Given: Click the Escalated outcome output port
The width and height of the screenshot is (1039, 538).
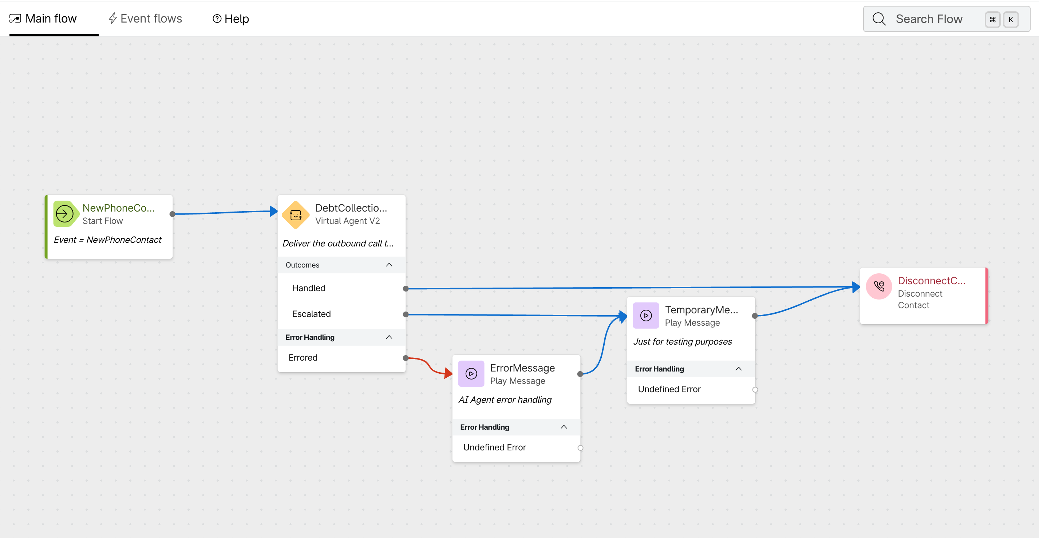Looking at the screenshot, I should pos(406,314).
